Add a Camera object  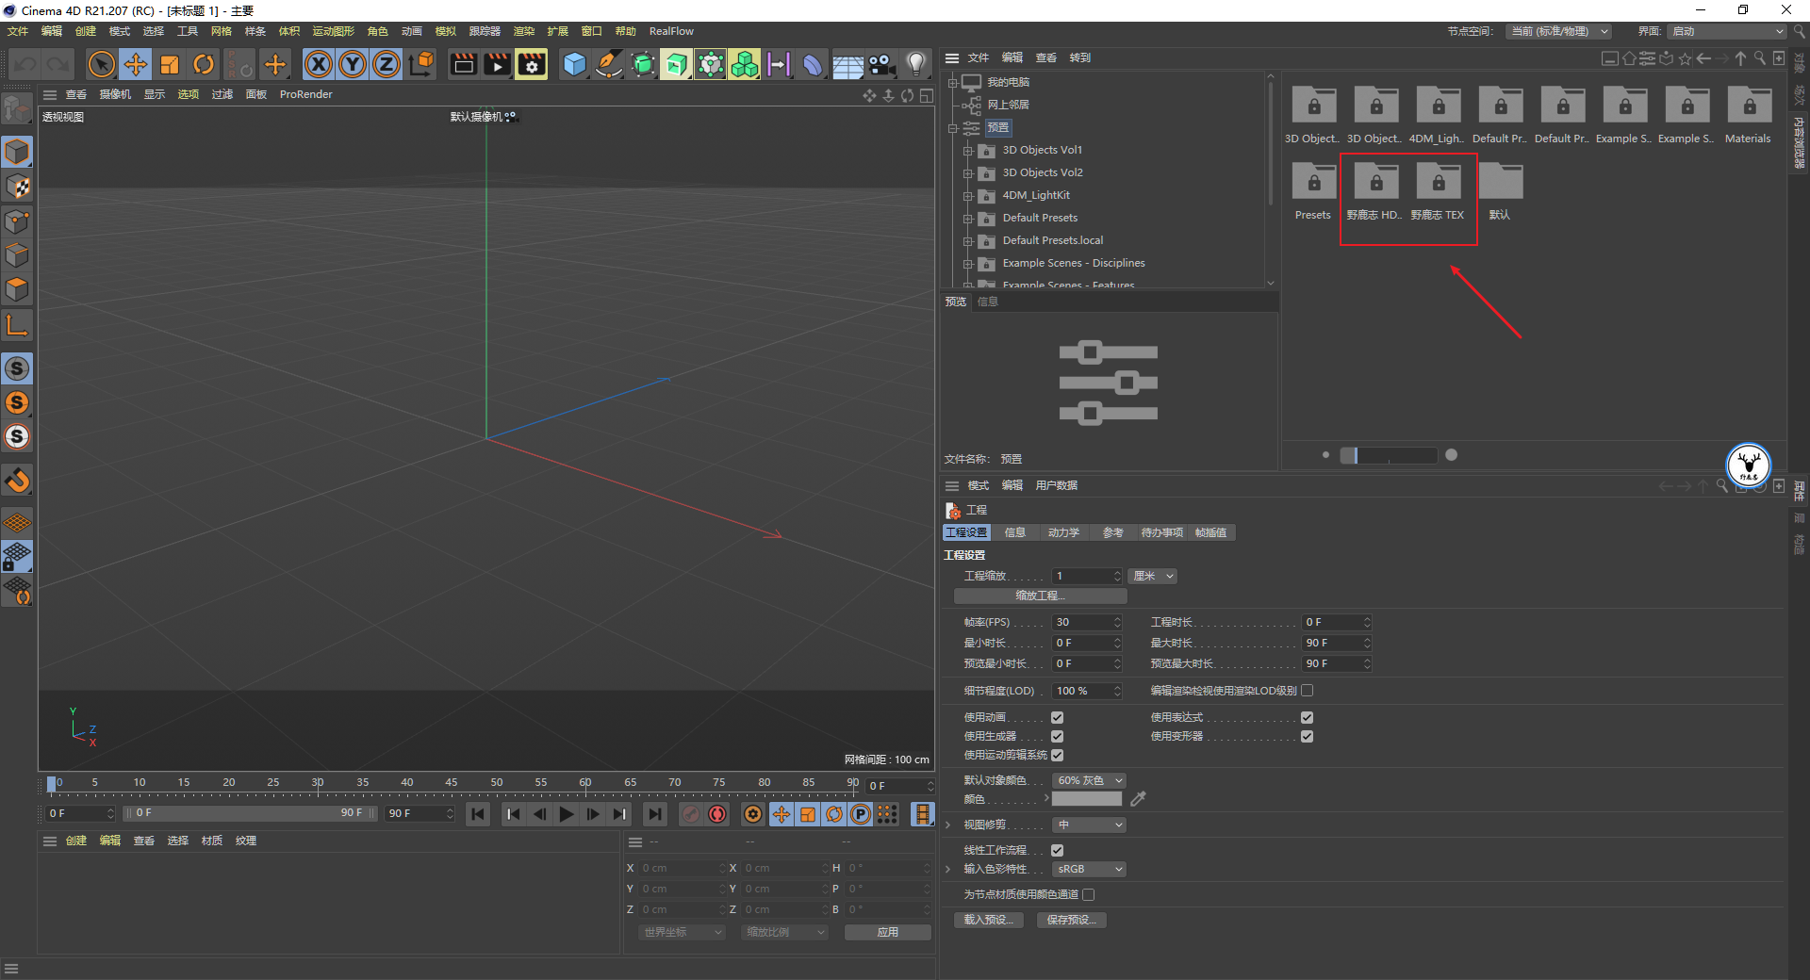click(x=881, y=65)
